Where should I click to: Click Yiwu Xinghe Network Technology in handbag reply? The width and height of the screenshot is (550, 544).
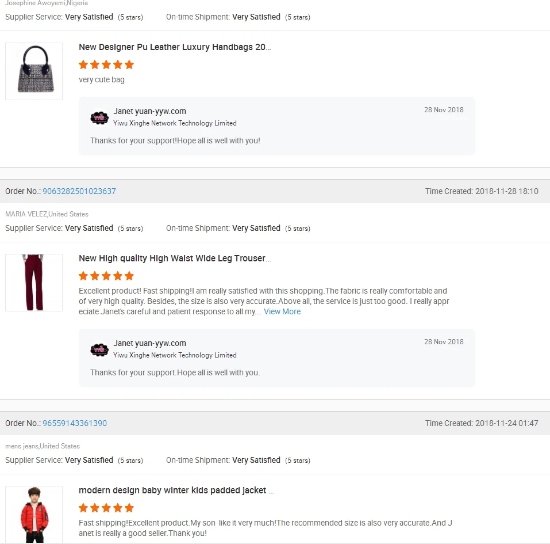(175, 123)
